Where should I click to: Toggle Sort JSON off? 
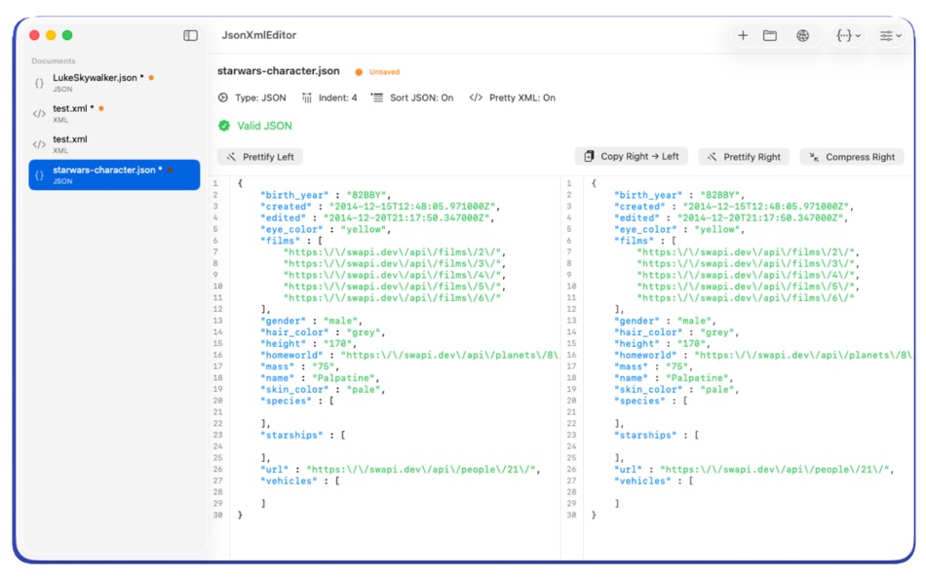pos(416,97)
